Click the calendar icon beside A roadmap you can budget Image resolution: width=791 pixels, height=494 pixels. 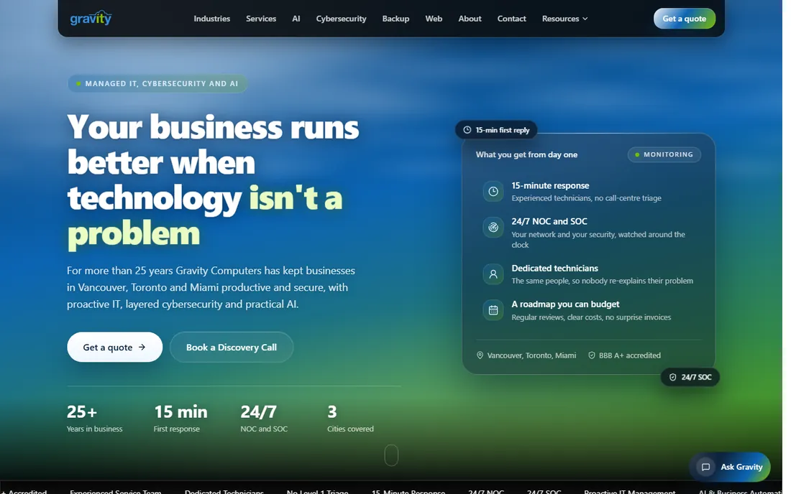493,310
